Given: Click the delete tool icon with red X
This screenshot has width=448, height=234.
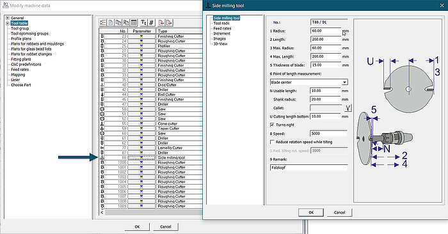Looking at the screenshot, I should point(126,22).
